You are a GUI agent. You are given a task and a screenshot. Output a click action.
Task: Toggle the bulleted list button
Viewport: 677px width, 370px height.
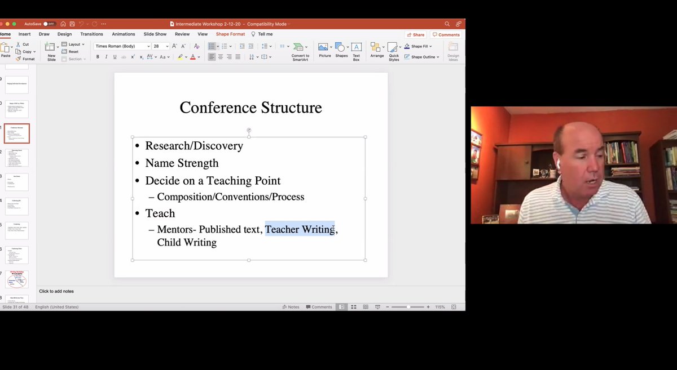tap(212, 46)
